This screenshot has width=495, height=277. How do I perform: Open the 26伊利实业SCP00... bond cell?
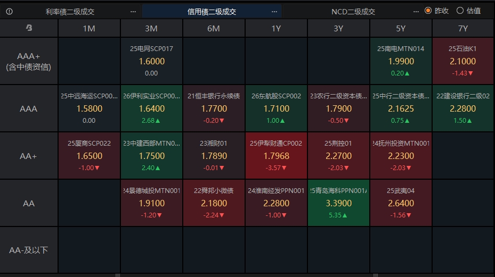click(151, 108)
